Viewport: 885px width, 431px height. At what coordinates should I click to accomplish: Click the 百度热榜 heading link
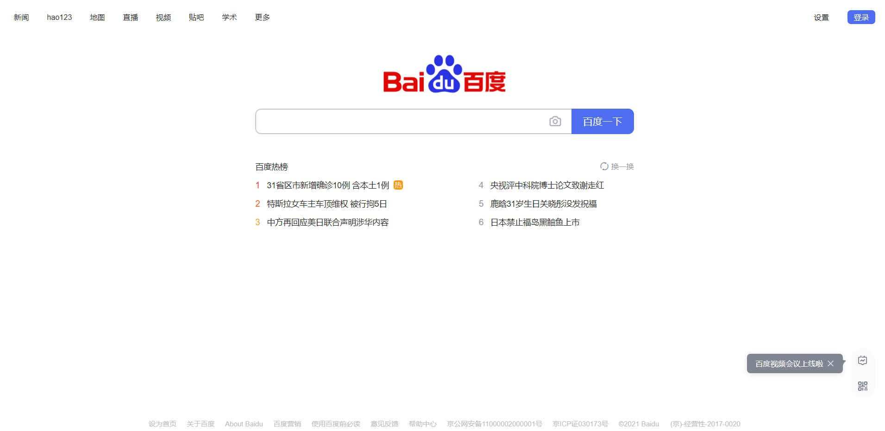point(272,166)
